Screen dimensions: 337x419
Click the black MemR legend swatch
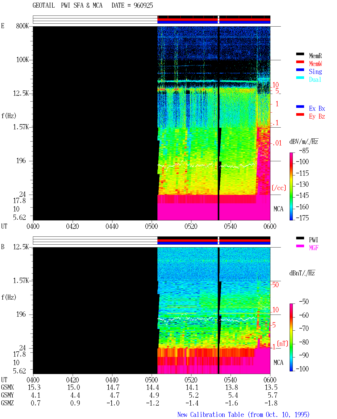pos(300,54)
